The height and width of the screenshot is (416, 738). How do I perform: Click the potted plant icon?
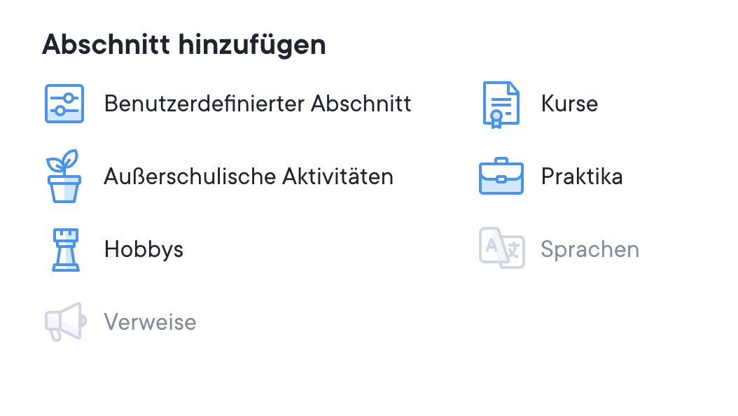tap(64, 176)
